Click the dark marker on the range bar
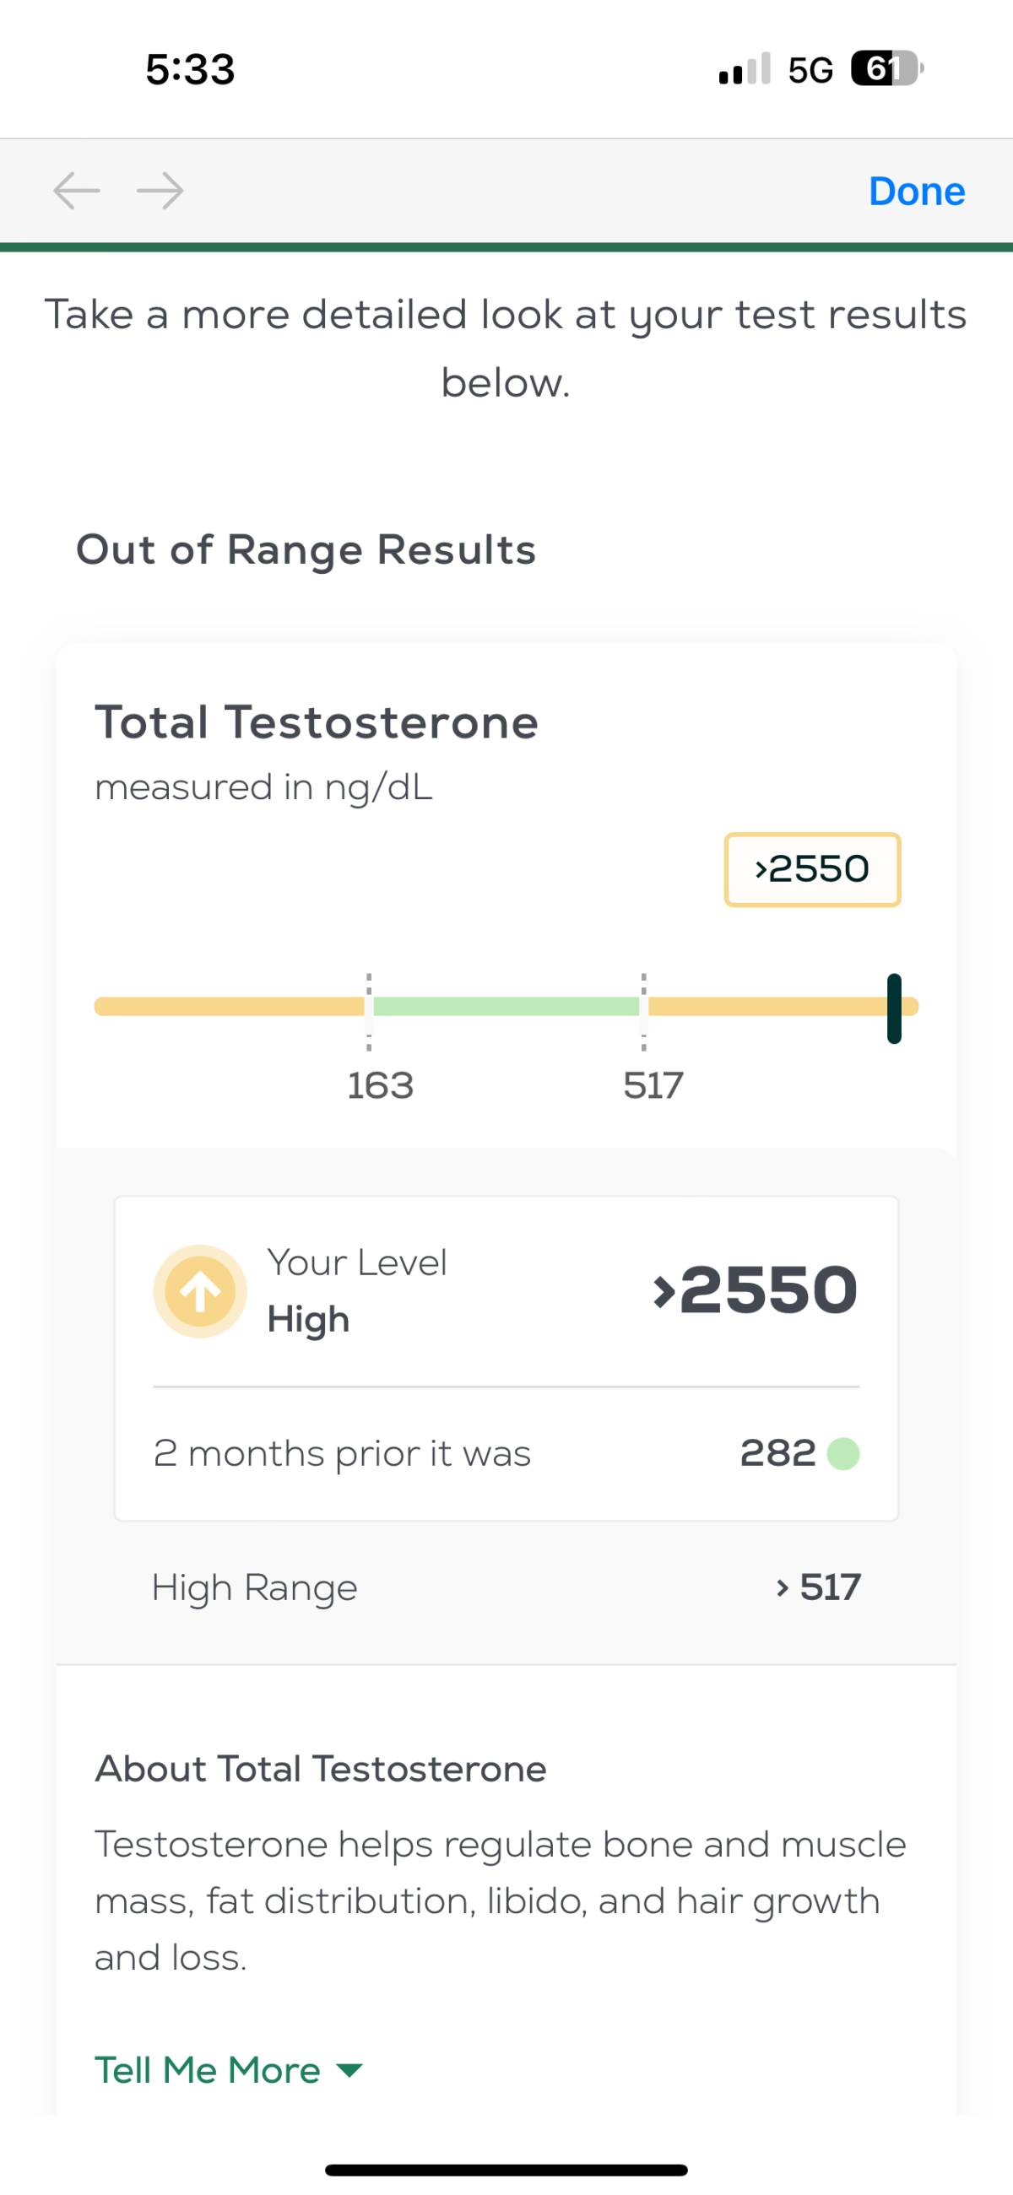Screen dimensions: 1013x2195 [894, 1008]
